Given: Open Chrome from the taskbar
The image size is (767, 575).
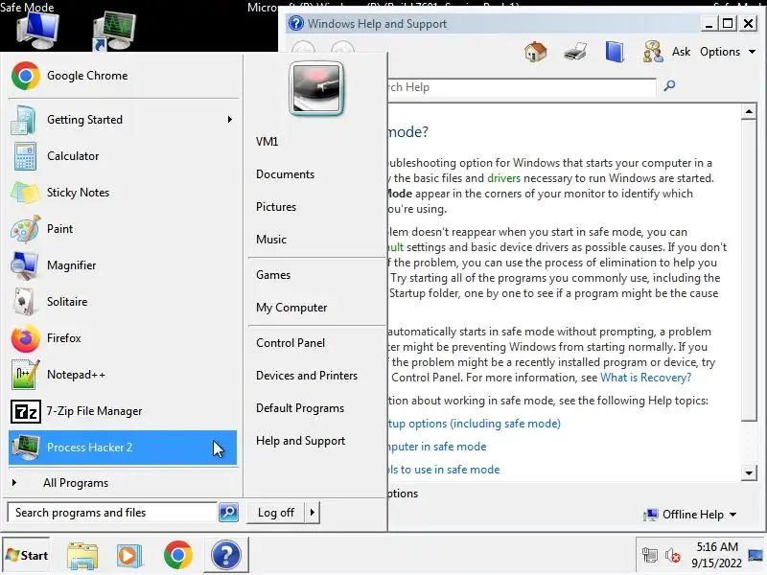Looking at the screenshot, I should pyautogui.click(x=178, y=556).
